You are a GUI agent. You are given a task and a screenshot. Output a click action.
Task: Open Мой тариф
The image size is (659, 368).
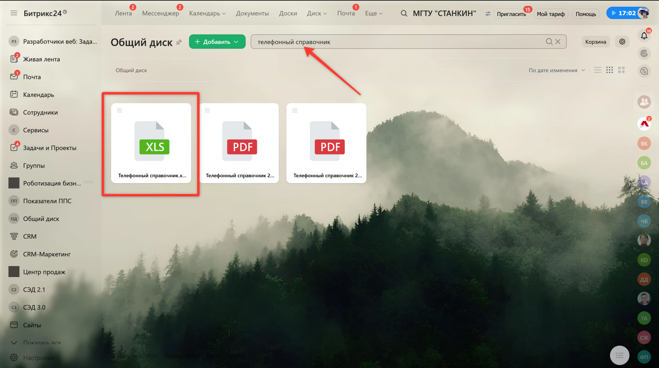551,14
